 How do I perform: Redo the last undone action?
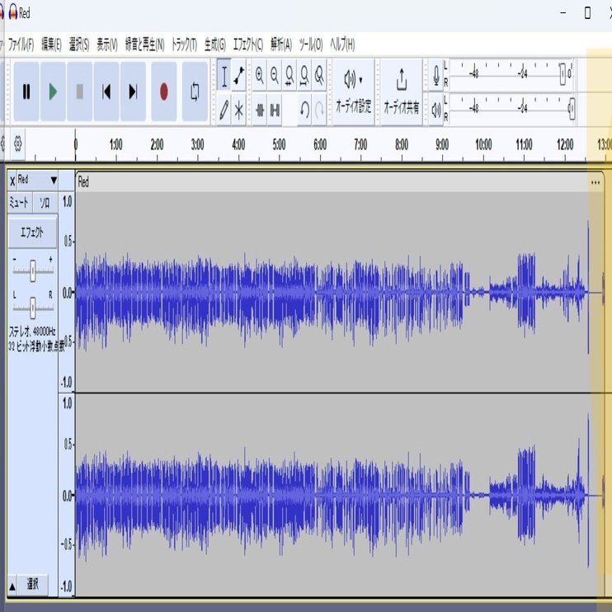pyautogui.click(x=319, y=110)
